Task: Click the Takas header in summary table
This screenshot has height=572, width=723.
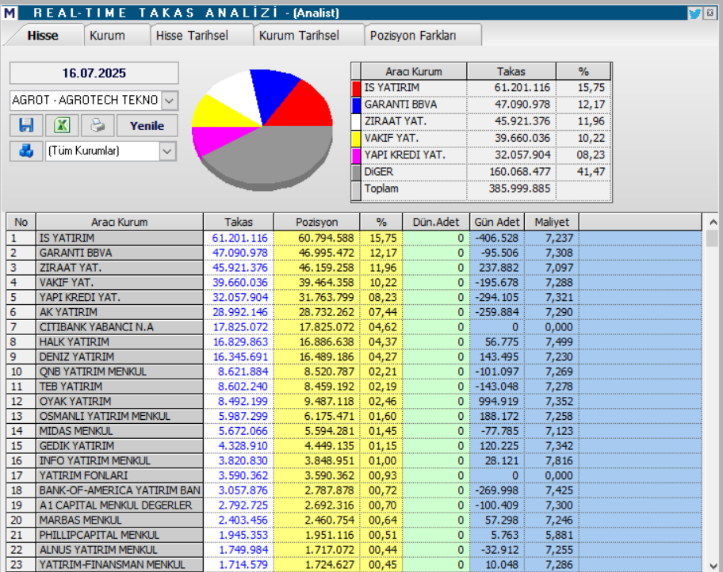Action: (511, 71)
